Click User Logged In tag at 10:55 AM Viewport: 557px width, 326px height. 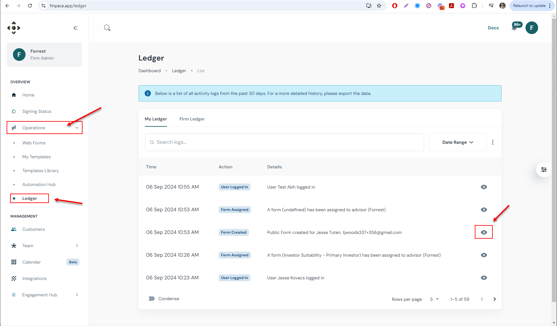[x=234, y=187]
